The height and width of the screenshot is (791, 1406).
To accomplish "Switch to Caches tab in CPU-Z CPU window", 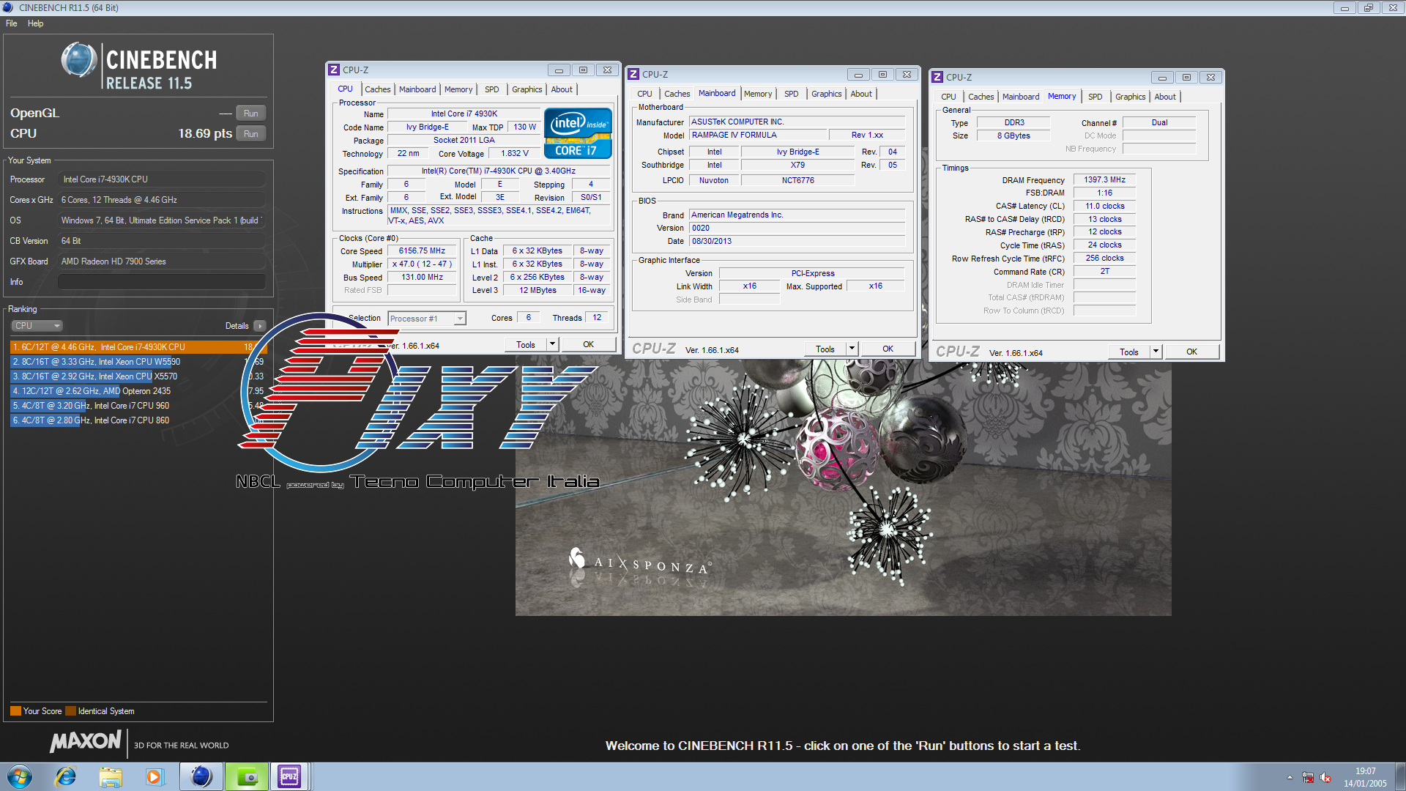I will 378,89.
